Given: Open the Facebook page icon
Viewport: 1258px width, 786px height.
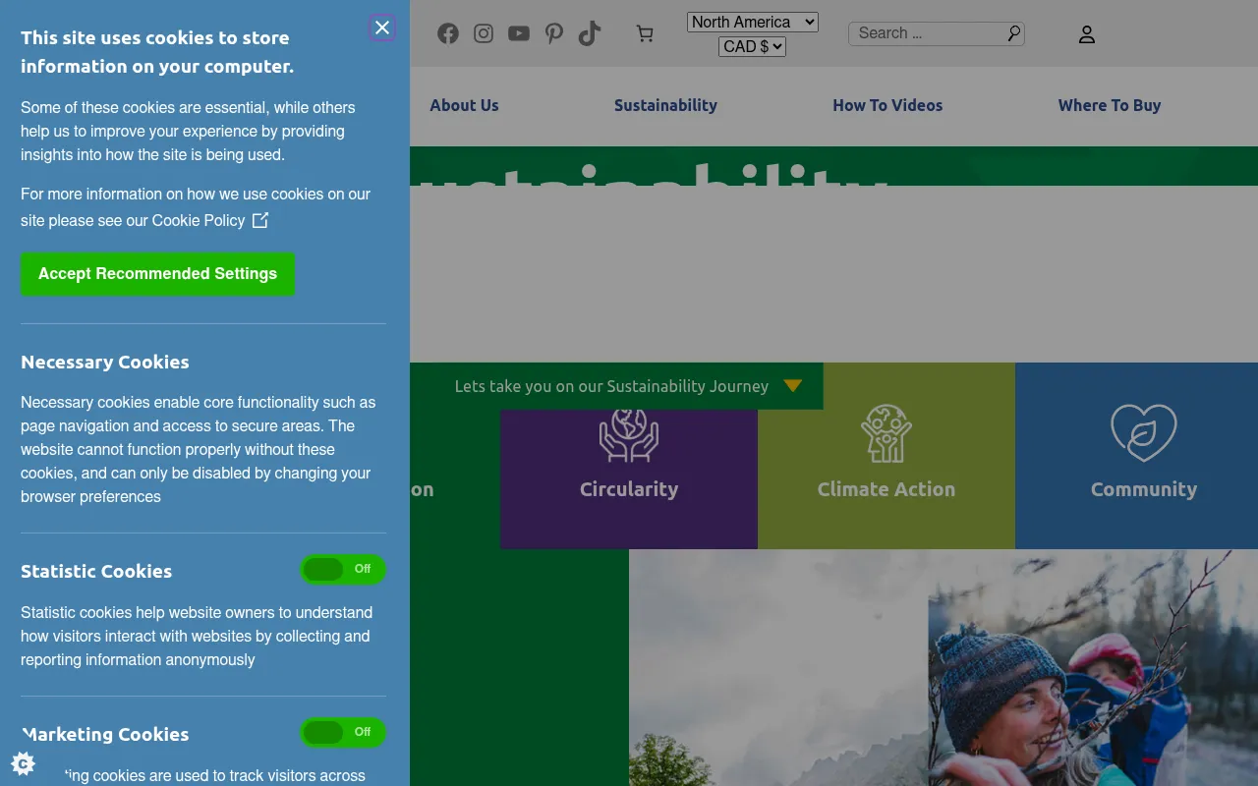Looking at the screenshot, I should pos(448,33).
